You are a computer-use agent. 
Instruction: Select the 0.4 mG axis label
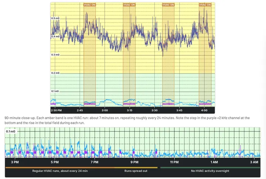[55, 36]
